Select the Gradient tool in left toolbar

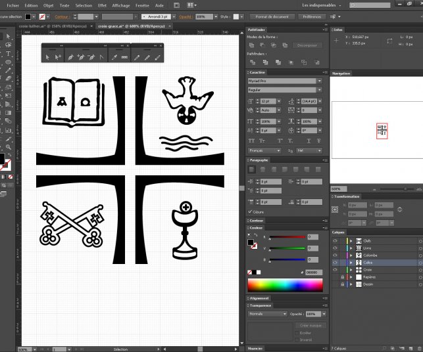coord(8,112)
